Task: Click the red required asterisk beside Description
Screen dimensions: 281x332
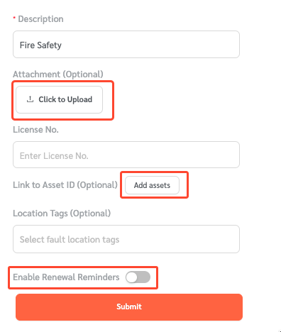Action: point(14,18)
